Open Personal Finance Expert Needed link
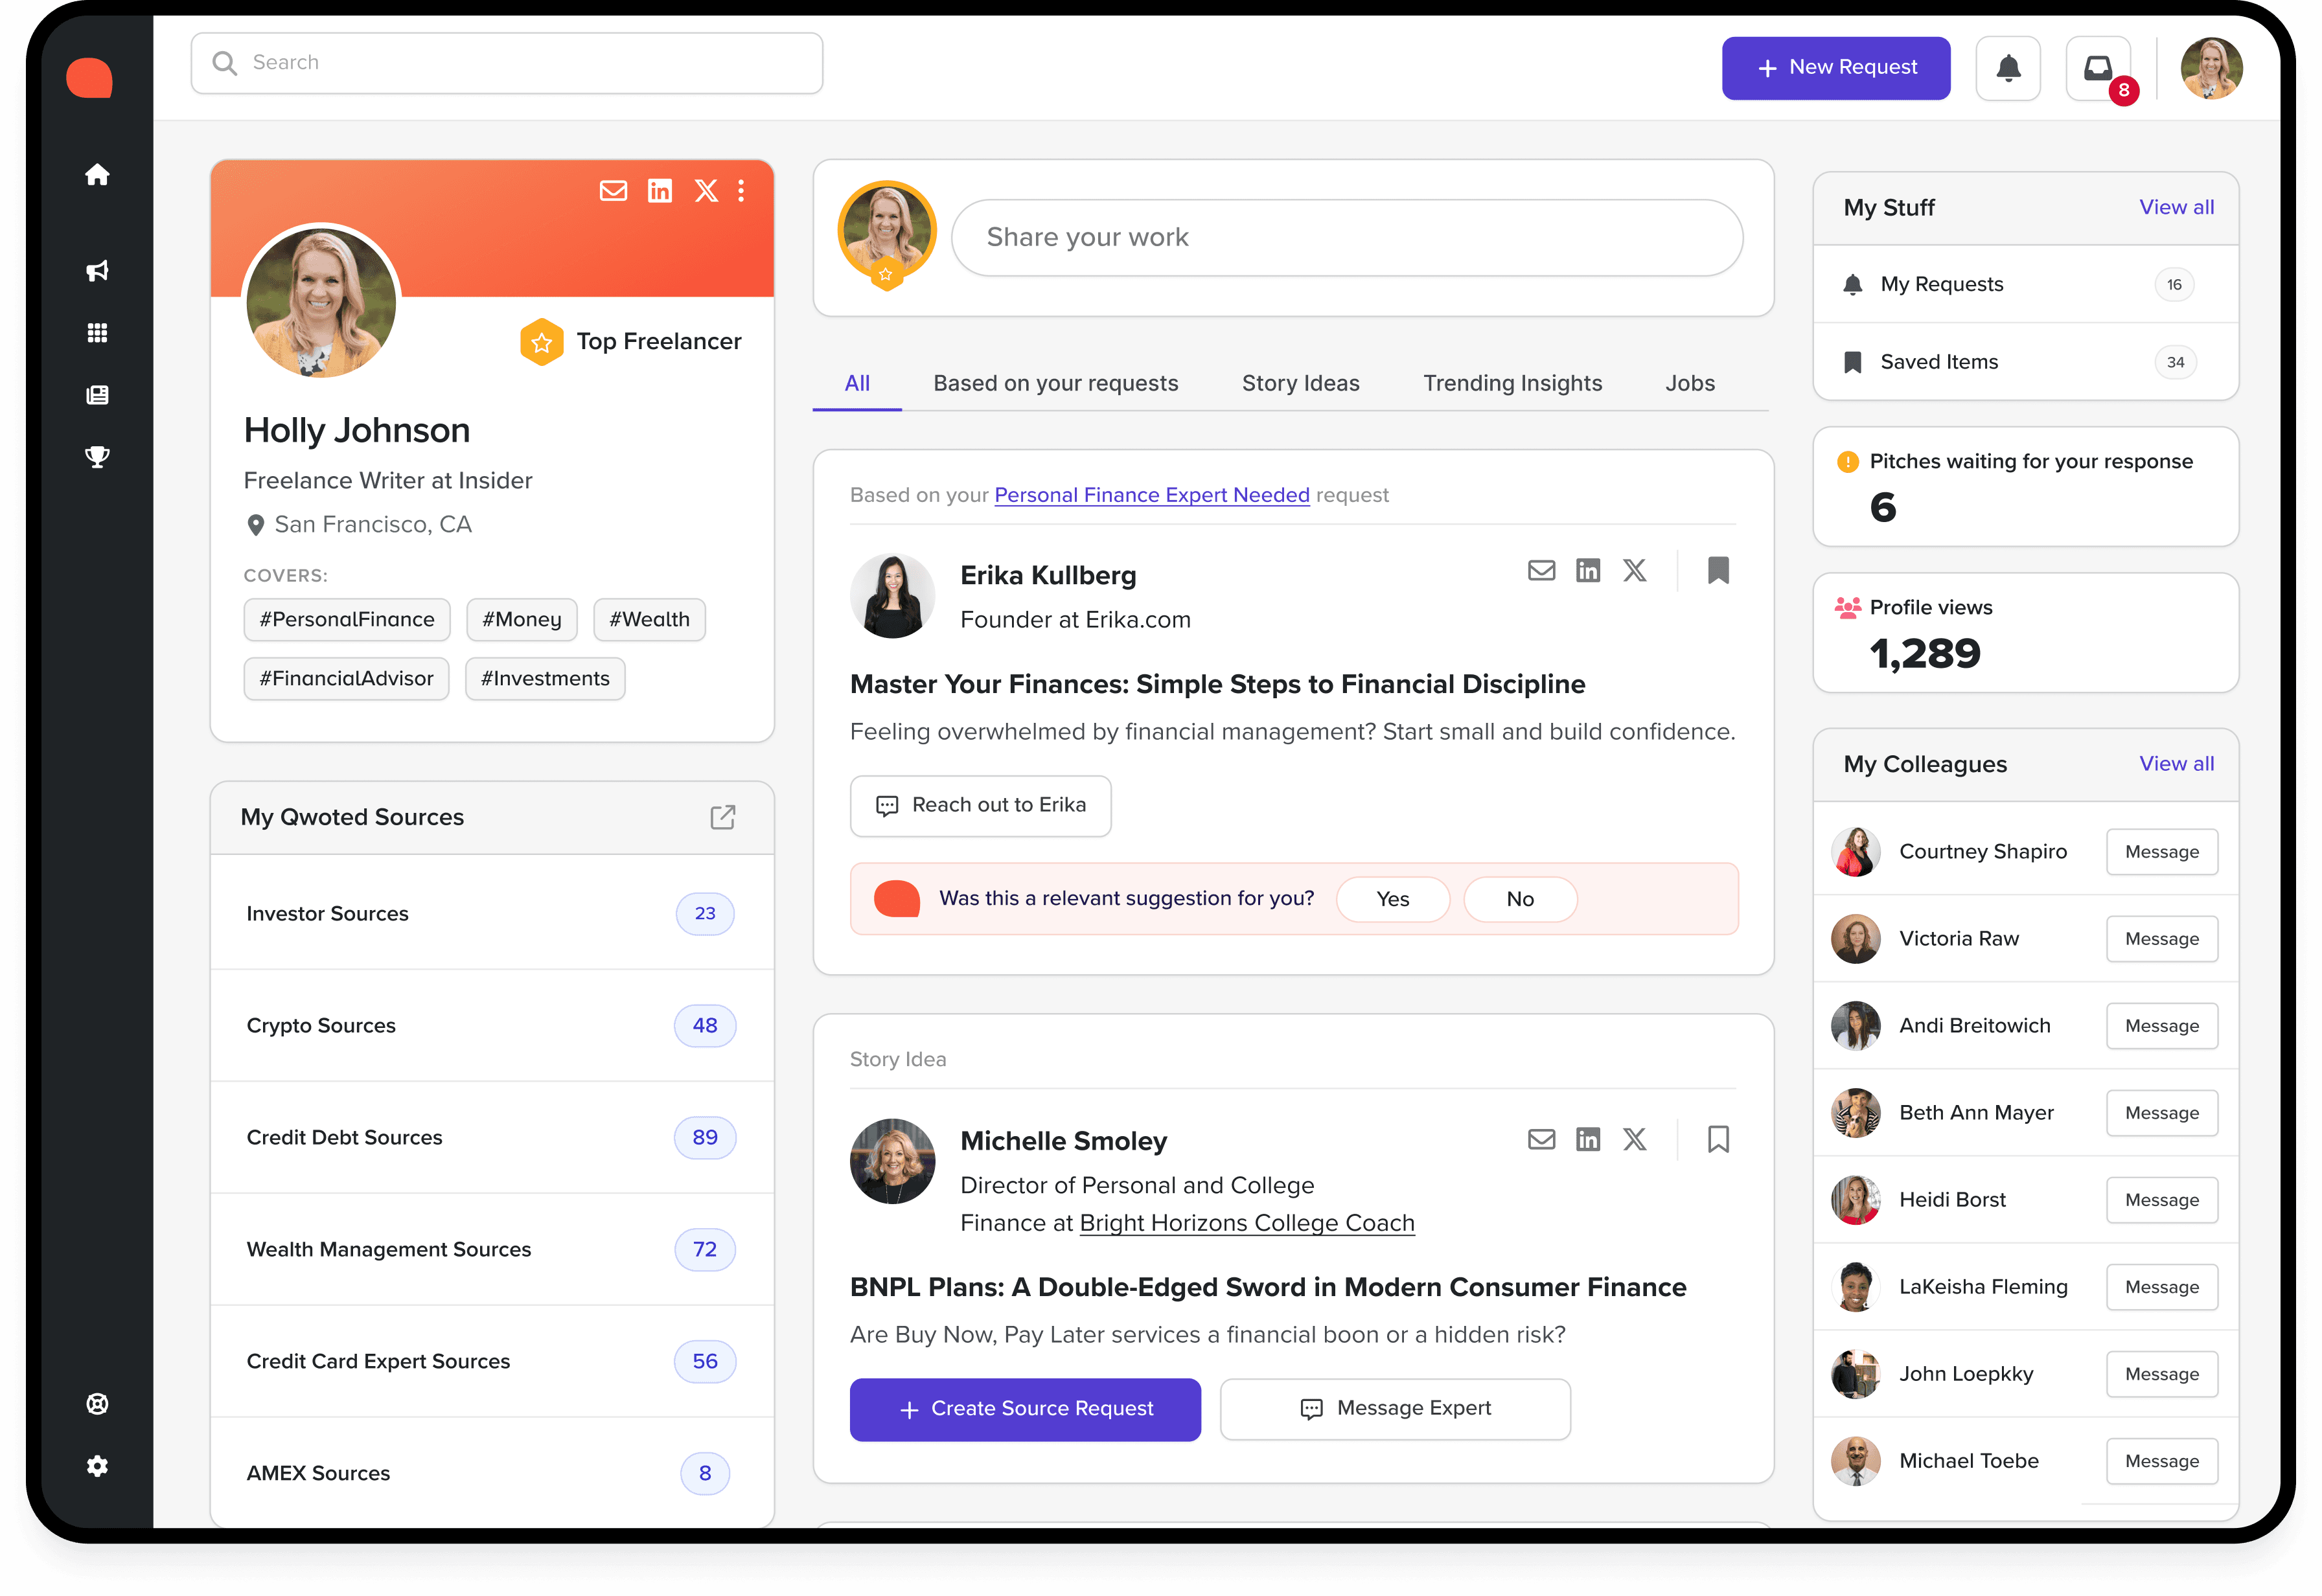This screenshot has height=1596, width=2322. point(1151,495)
